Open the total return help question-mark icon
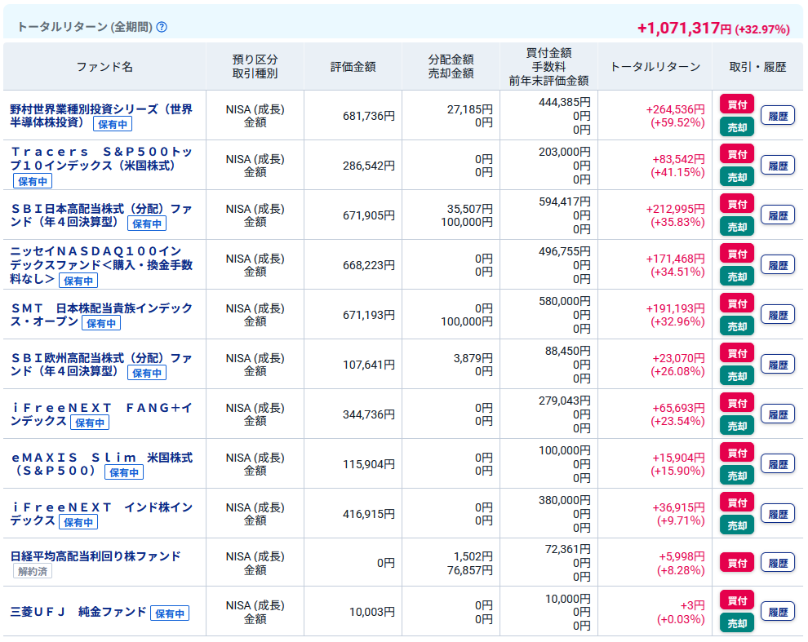The height and width of the screenshot is (642, 808). 162,27
